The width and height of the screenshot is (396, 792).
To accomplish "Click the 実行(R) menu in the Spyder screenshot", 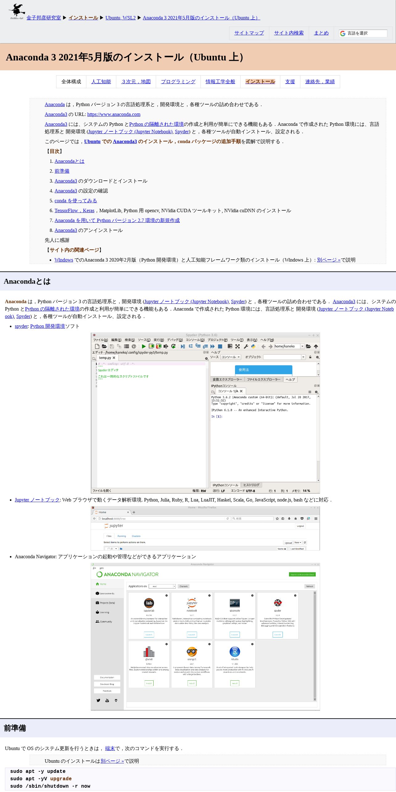I will pyautogui.click(x=159, y=340).
